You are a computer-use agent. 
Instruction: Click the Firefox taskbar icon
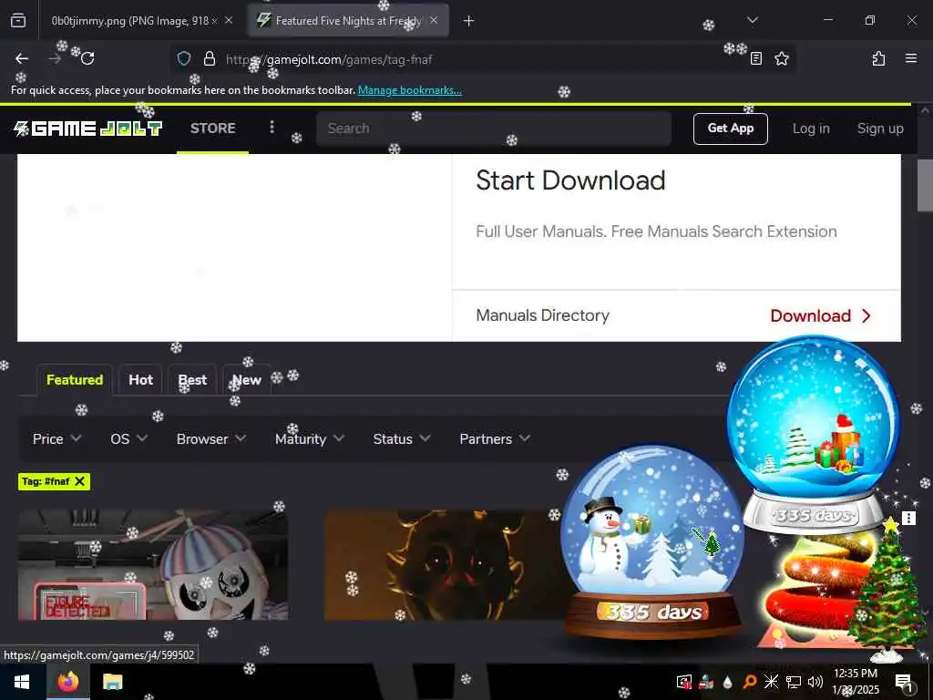[67, 682]
